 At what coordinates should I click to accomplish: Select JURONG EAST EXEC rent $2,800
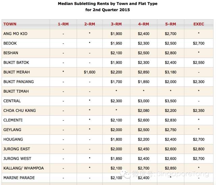(199, 149)
